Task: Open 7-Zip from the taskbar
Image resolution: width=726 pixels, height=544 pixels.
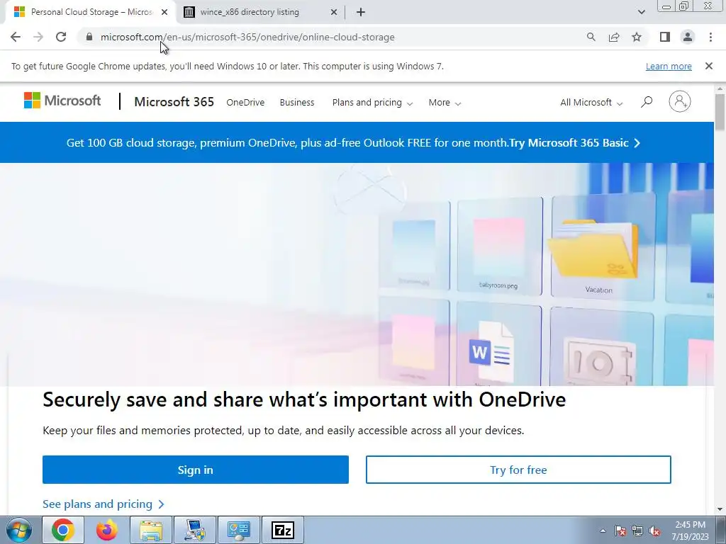Action: pos(283,530)
